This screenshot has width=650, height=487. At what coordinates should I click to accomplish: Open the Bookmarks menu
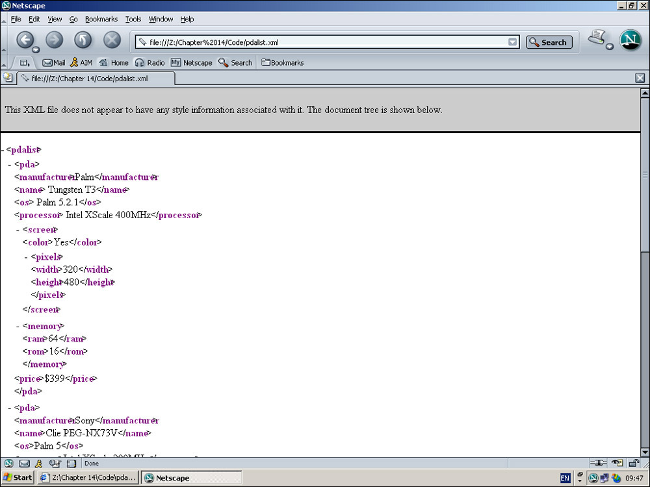[101, 19]
